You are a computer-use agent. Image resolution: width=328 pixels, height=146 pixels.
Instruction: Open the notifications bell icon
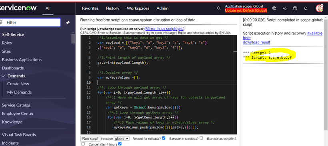[306, 8]
